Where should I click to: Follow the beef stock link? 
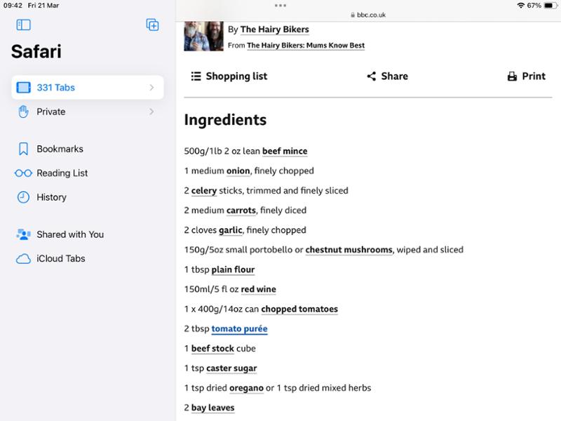tap(212, 348)
